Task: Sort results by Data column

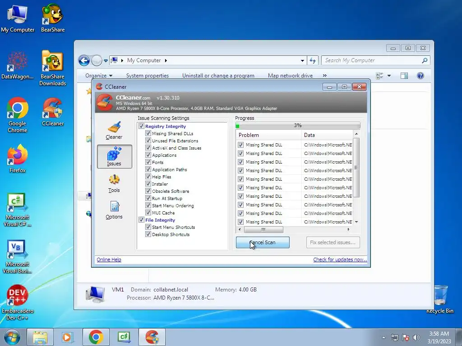Action: tap(327, 135)
